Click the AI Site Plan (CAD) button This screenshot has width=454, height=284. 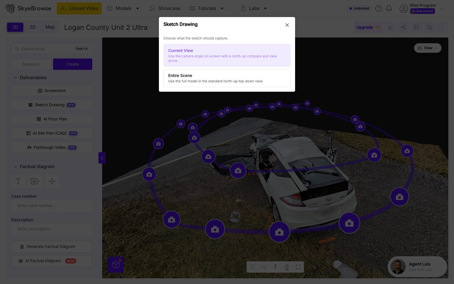tap(52, 133)
